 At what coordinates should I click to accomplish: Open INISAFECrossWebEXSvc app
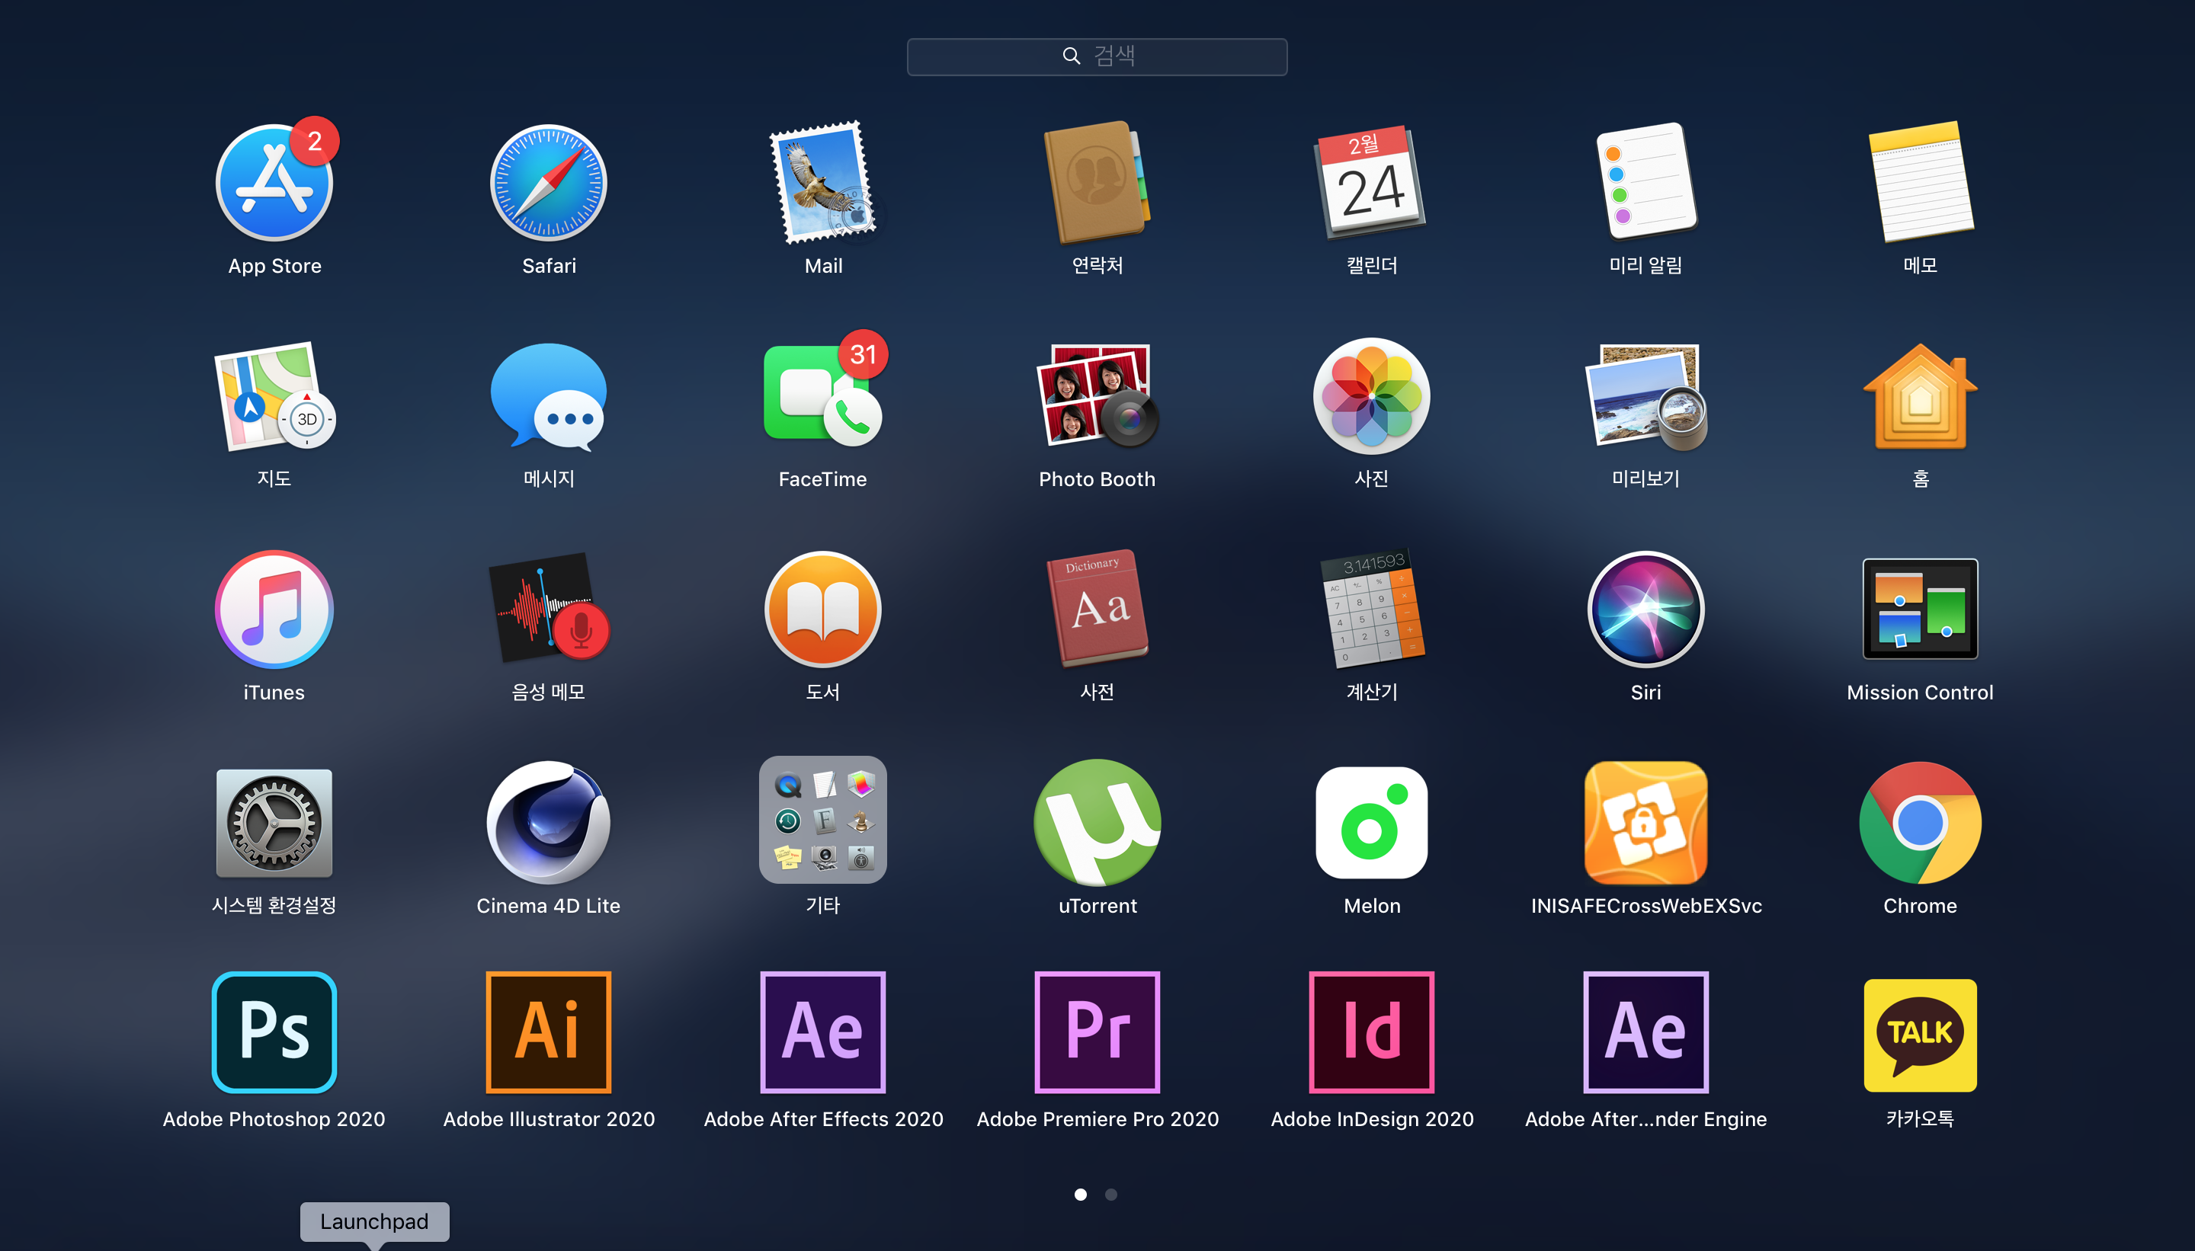tap(1645, 823)
